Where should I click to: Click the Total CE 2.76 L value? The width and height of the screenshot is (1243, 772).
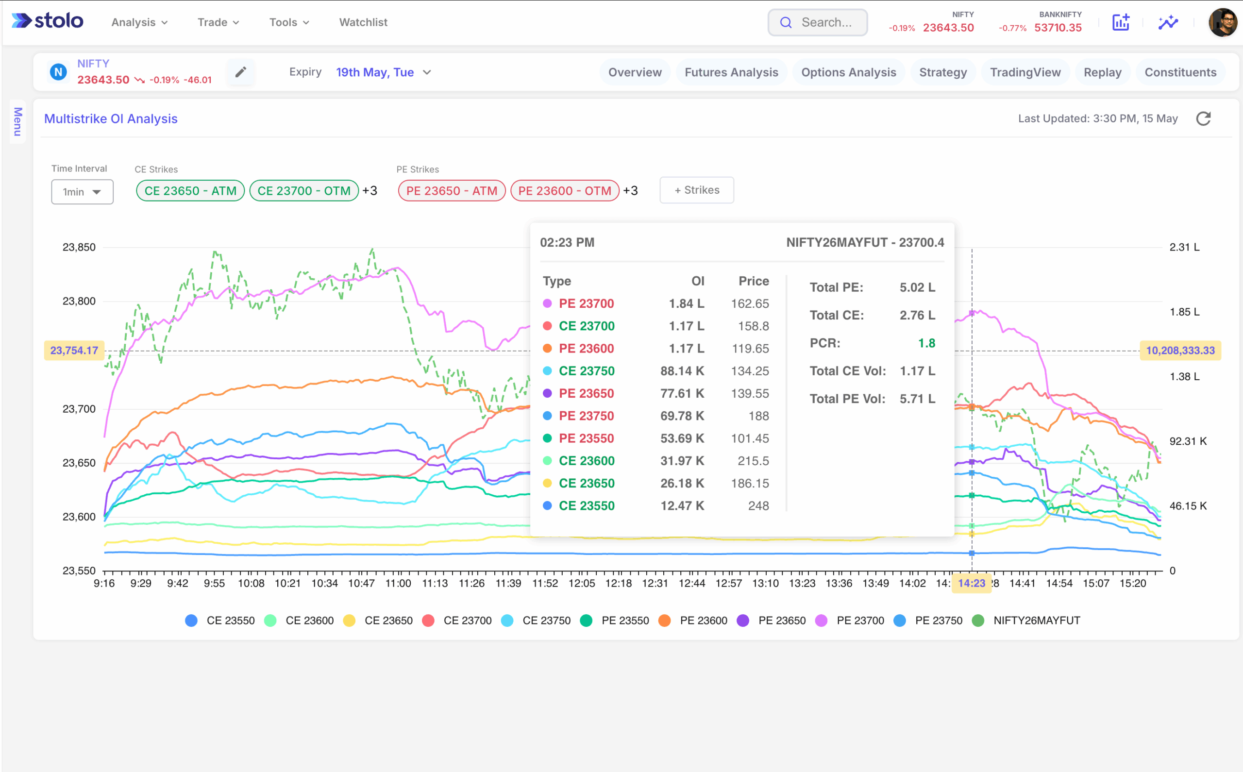point(917,315)
